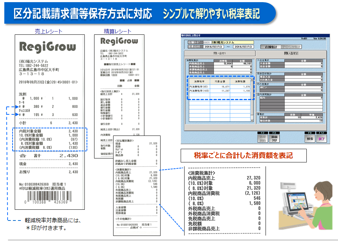Click the 2,426 単価 value
The height and width of the screenshot is (242, 338).
(312, 118)
